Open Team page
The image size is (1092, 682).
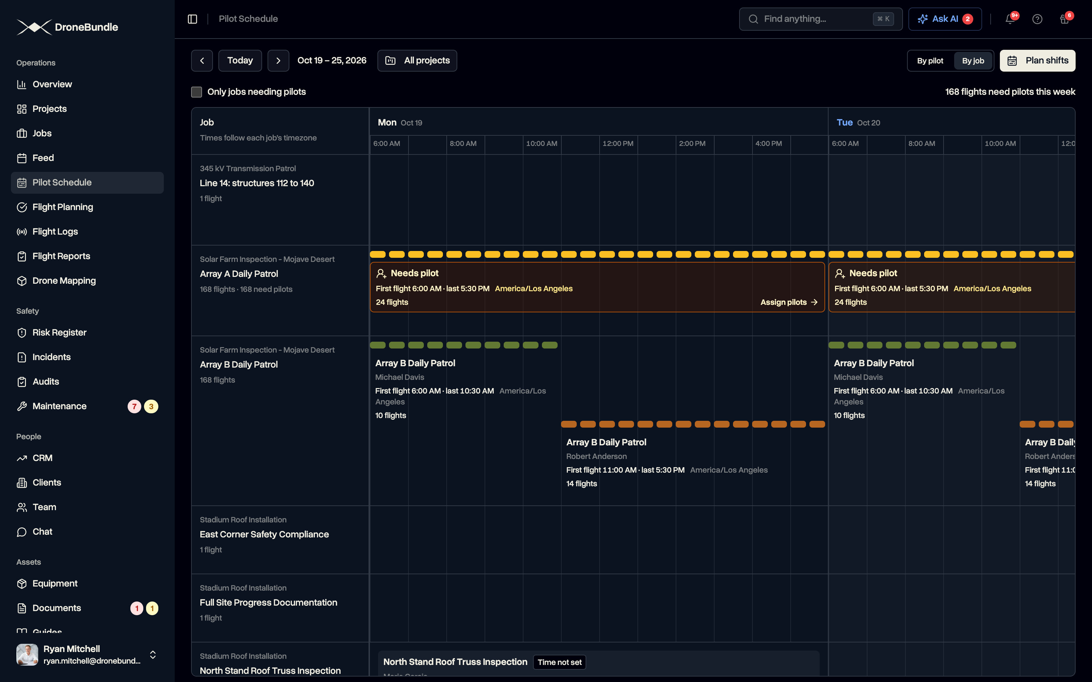(87, 507)
